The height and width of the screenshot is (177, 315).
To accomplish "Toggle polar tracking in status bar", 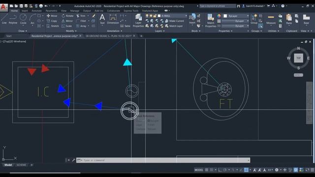I will (225, 170).
